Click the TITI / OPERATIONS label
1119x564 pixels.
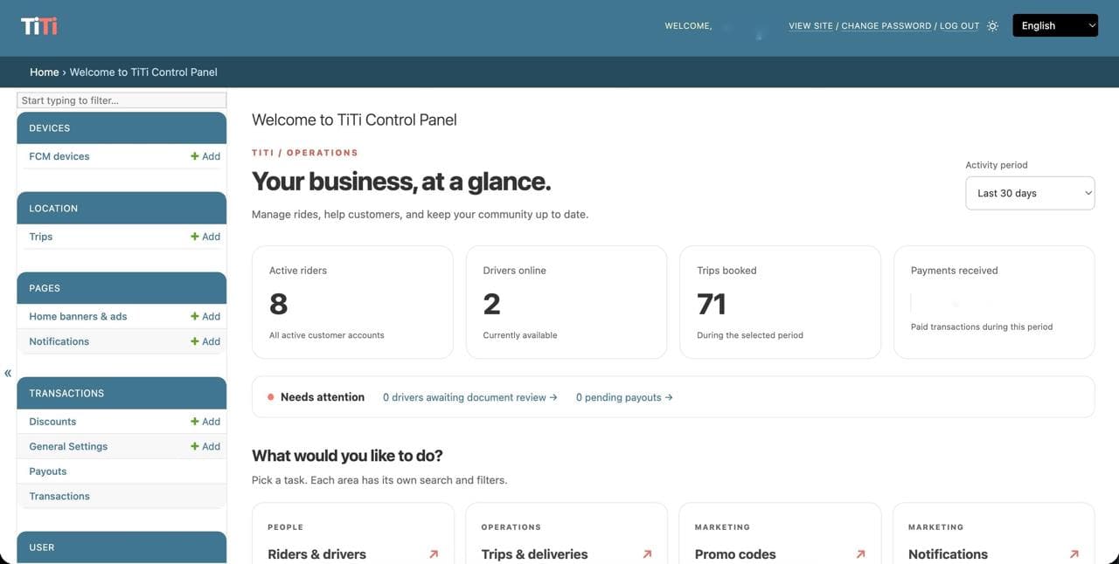(x=305, y=153)
